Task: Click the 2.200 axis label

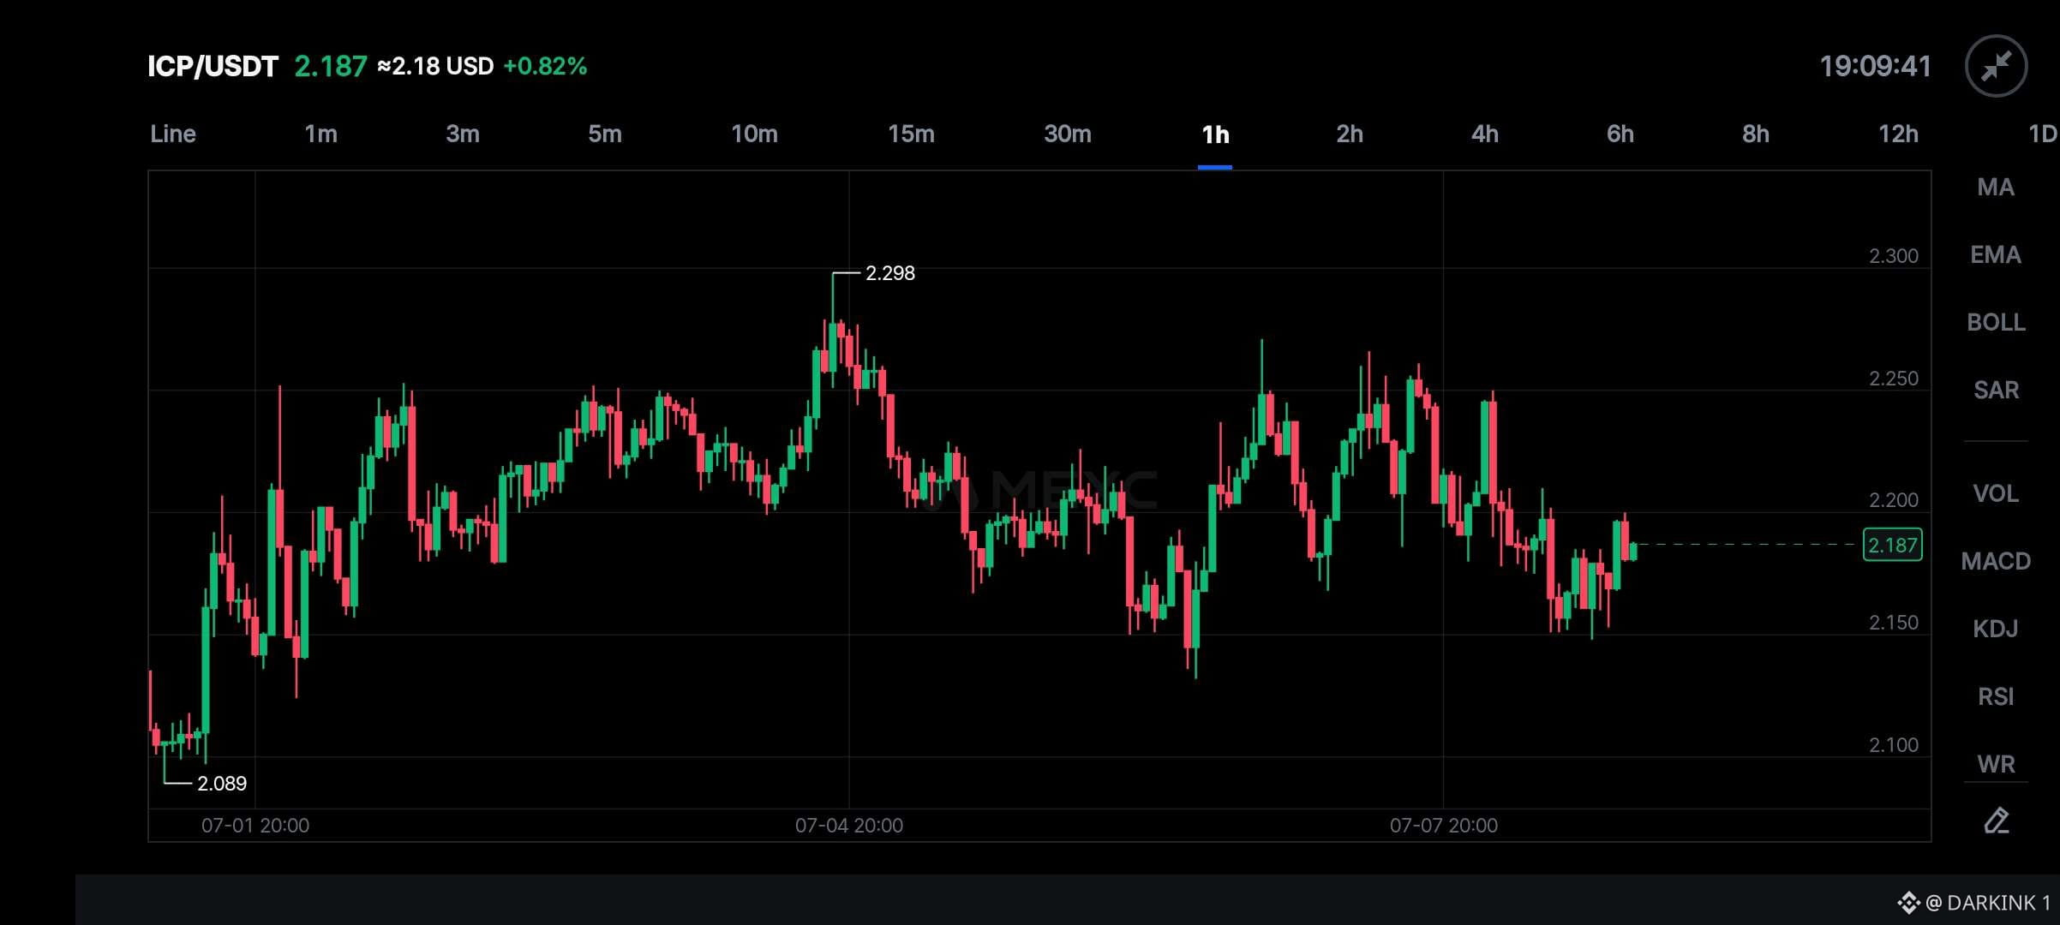Action: [x=1893, y=500]
